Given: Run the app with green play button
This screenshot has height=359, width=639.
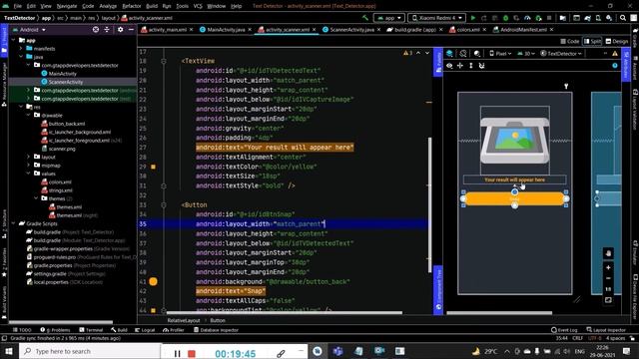Looking at the screenshot, I should pyautogui.click(x=473, y=18).
